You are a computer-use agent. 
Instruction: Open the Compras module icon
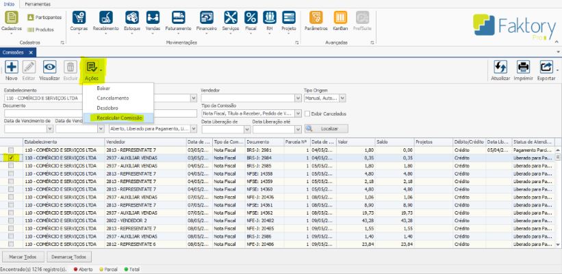(79, 18)
